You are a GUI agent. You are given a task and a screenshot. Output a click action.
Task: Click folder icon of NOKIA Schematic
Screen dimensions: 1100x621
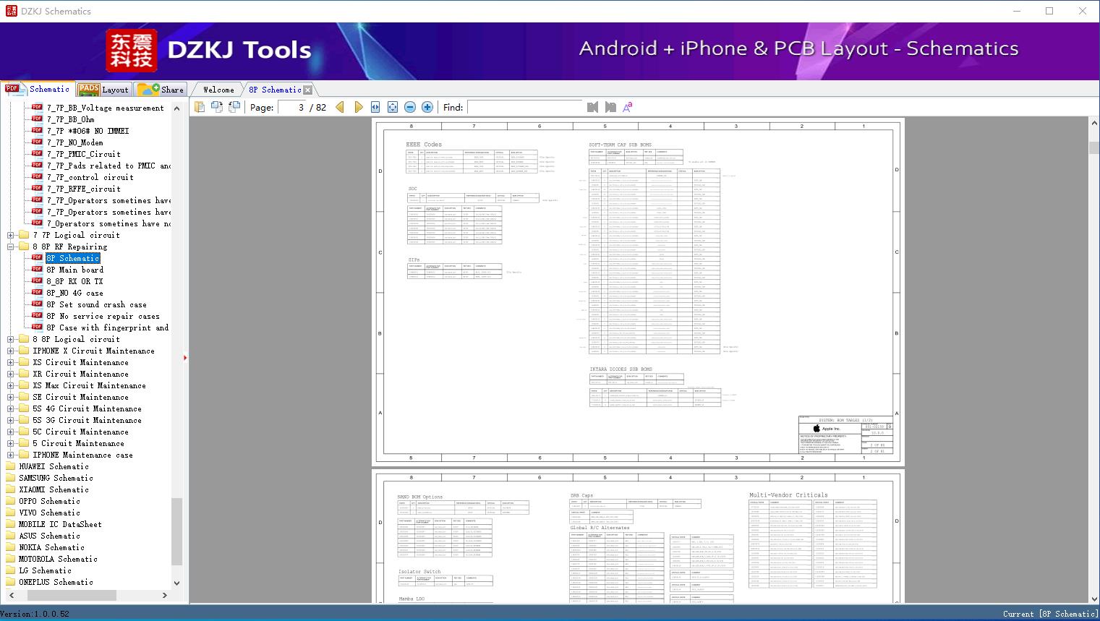pos(11,547)
